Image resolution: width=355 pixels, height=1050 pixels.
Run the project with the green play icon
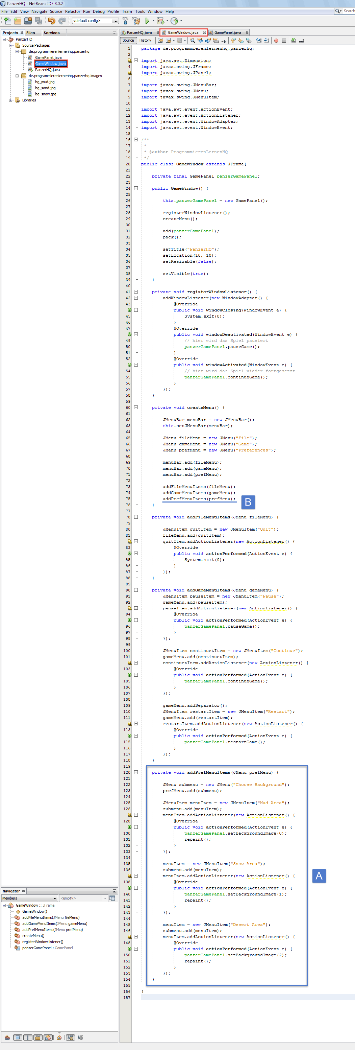click(147, 20)
